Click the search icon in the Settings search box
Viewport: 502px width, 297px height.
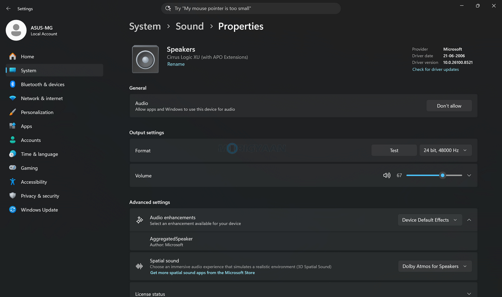(x=168, y=8)
